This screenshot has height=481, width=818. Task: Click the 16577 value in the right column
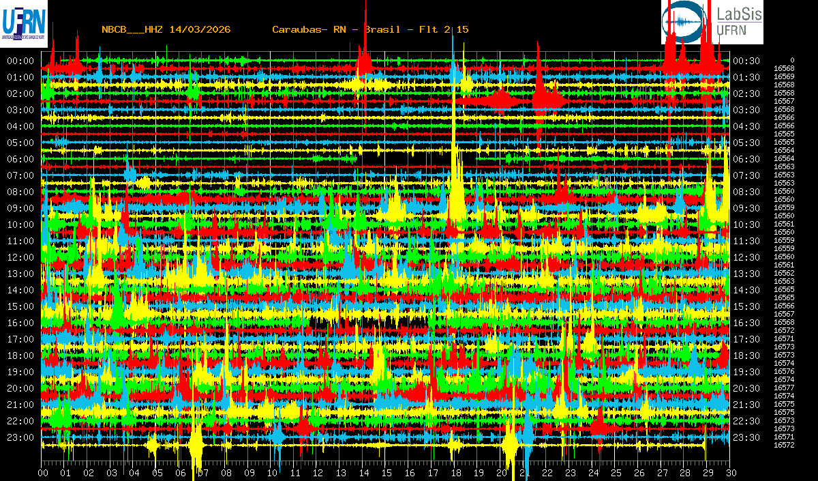785,388
